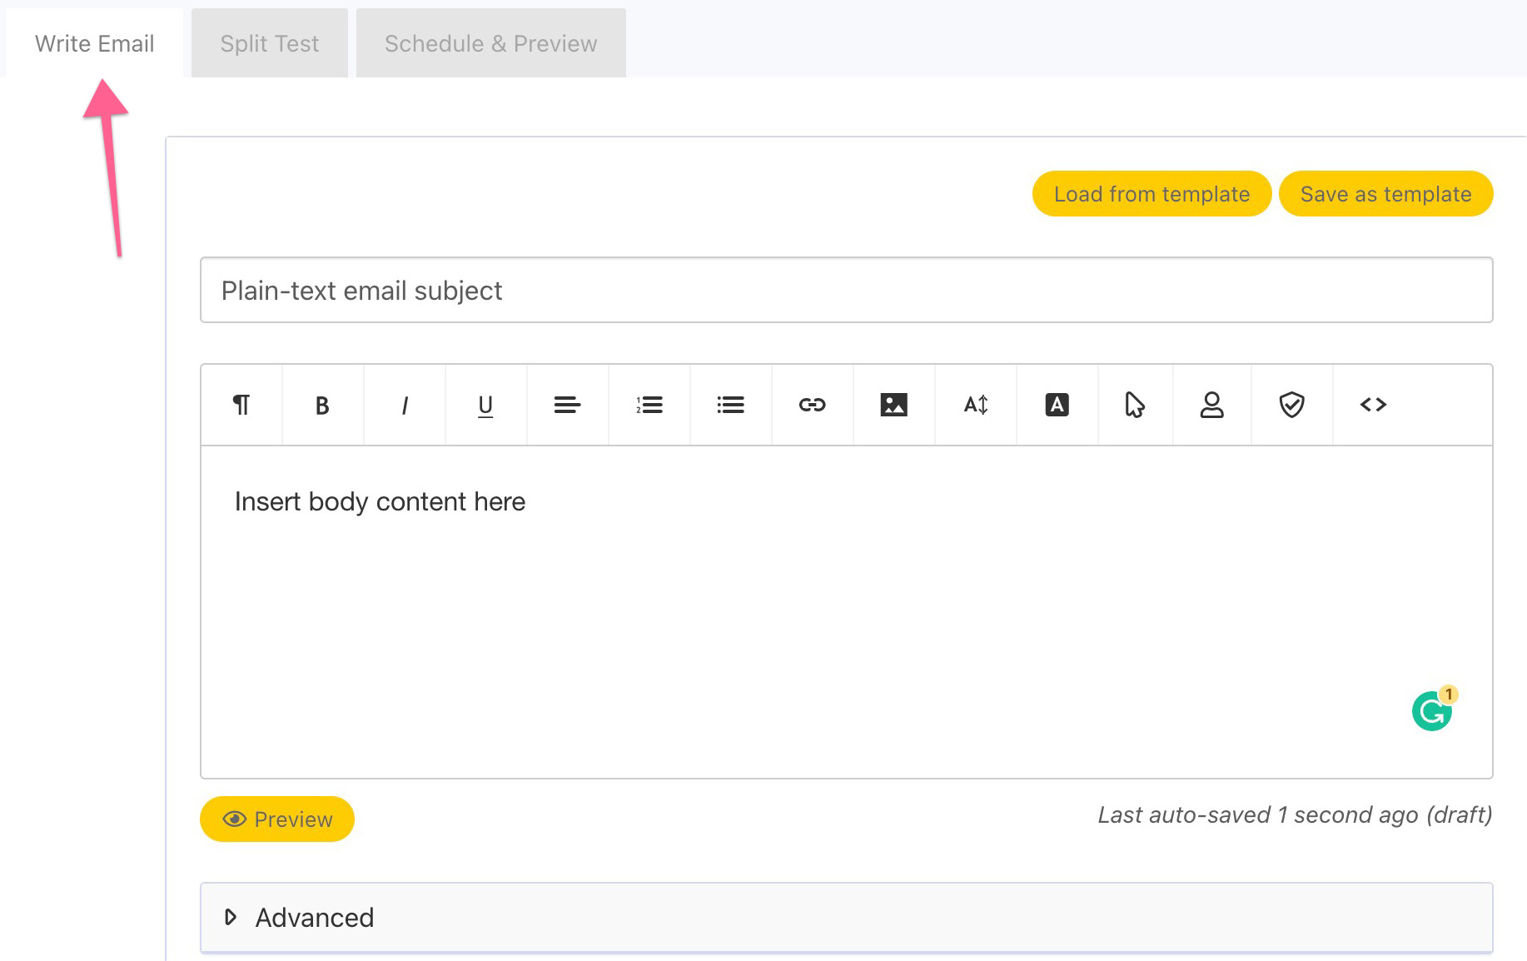Open the paragraph format tool
The width and height of the screenshot is (1527, 961).
click(241, 405)
